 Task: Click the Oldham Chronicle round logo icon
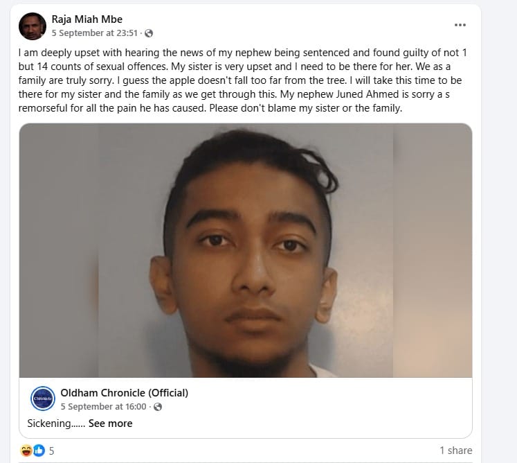coord(43,399)
